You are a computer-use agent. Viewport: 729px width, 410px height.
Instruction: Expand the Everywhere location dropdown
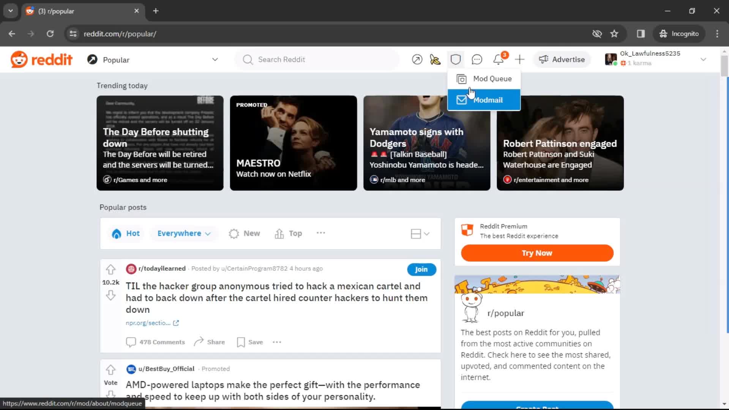tap(183, 233)
